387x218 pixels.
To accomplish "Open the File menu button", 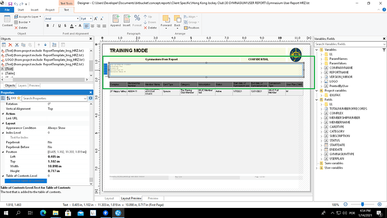I will (7, 10).
